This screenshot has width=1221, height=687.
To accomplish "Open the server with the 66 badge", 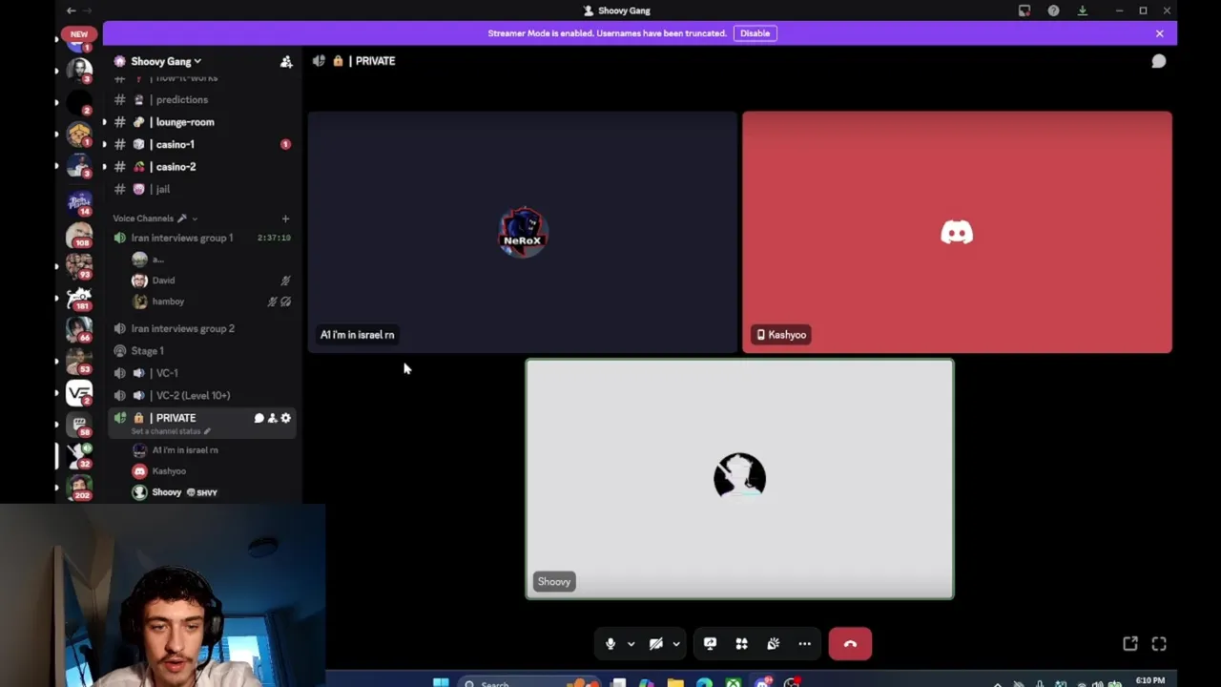I will 79,329.
